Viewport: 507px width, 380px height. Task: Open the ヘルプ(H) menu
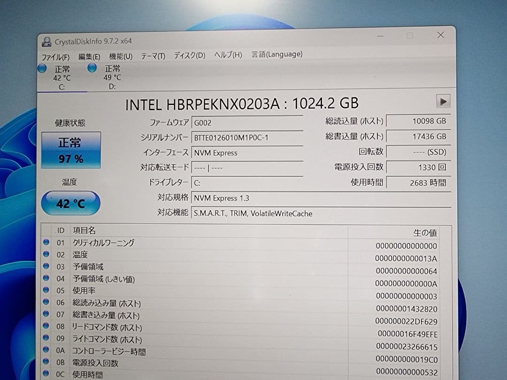(228, 54)
